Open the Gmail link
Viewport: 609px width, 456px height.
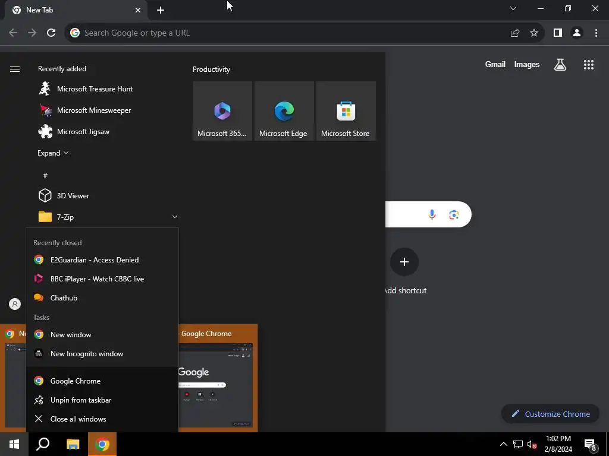pyautogui.click(x=495, y=64)
